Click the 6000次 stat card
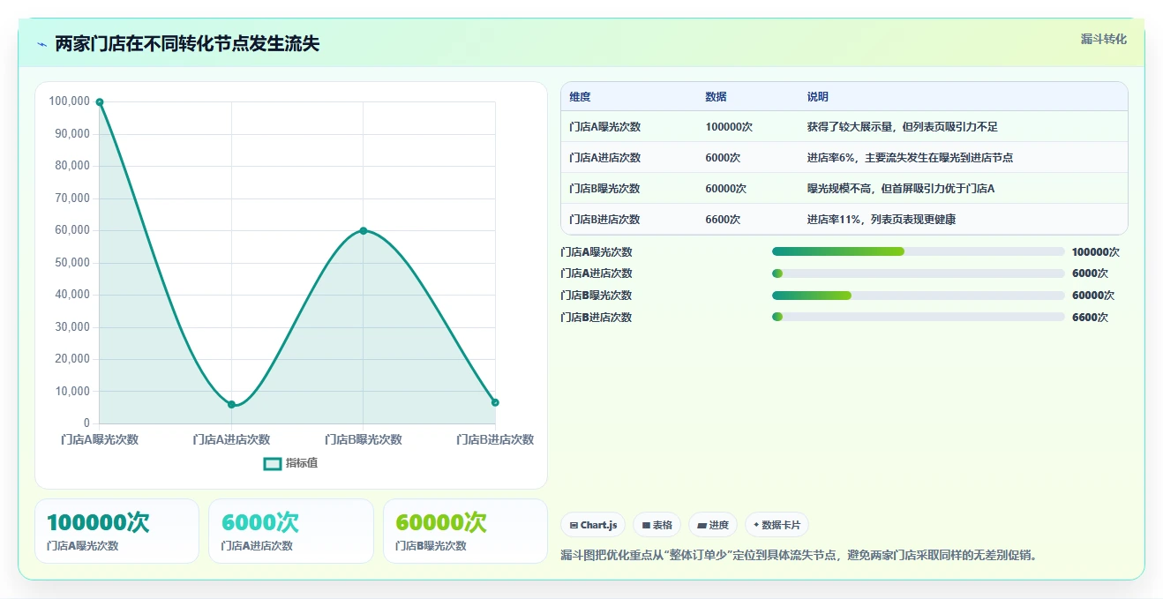Image resolution: width=1163 pixels, height=599 pixels. [x=291, y=531]
